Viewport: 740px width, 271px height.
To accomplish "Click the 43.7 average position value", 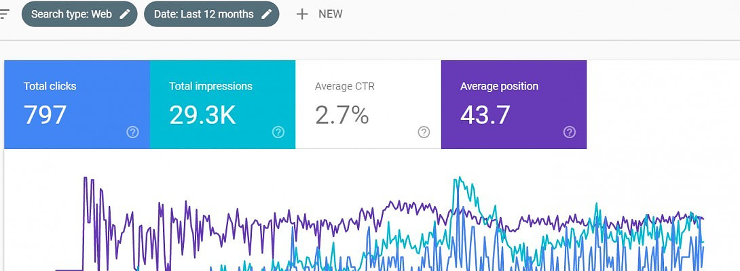I will point(485,115).
